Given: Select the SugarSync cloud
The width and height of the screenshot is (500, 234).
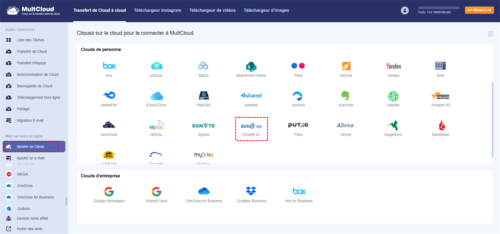Looking at the screenshot, I should tap(393, 128).
